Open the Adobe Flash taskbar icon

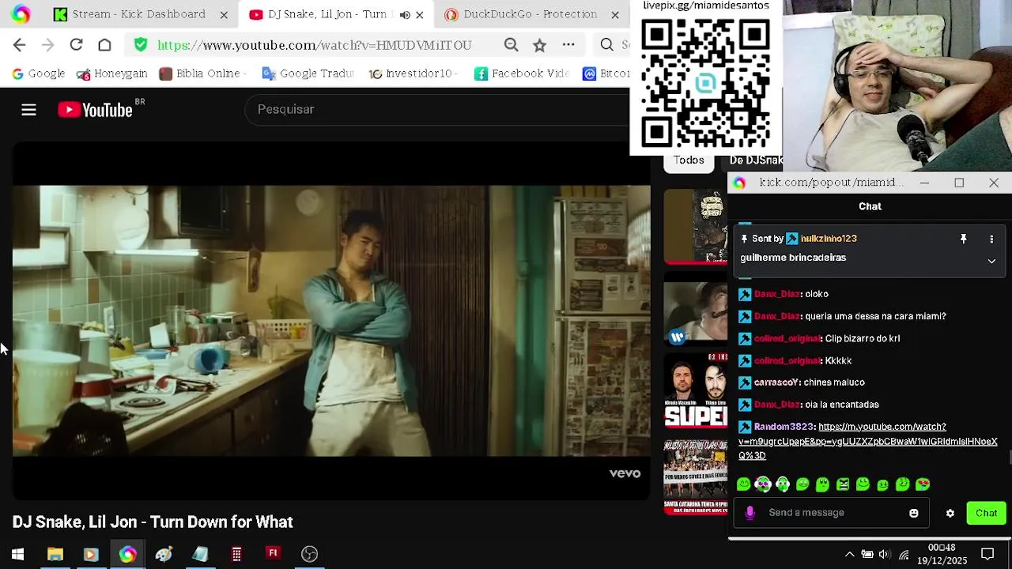tap(273, 554)
